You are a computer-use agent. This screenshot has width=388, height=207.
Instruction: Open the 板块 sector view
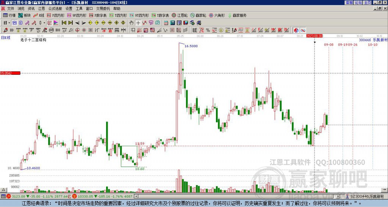[x=24, y=15]
